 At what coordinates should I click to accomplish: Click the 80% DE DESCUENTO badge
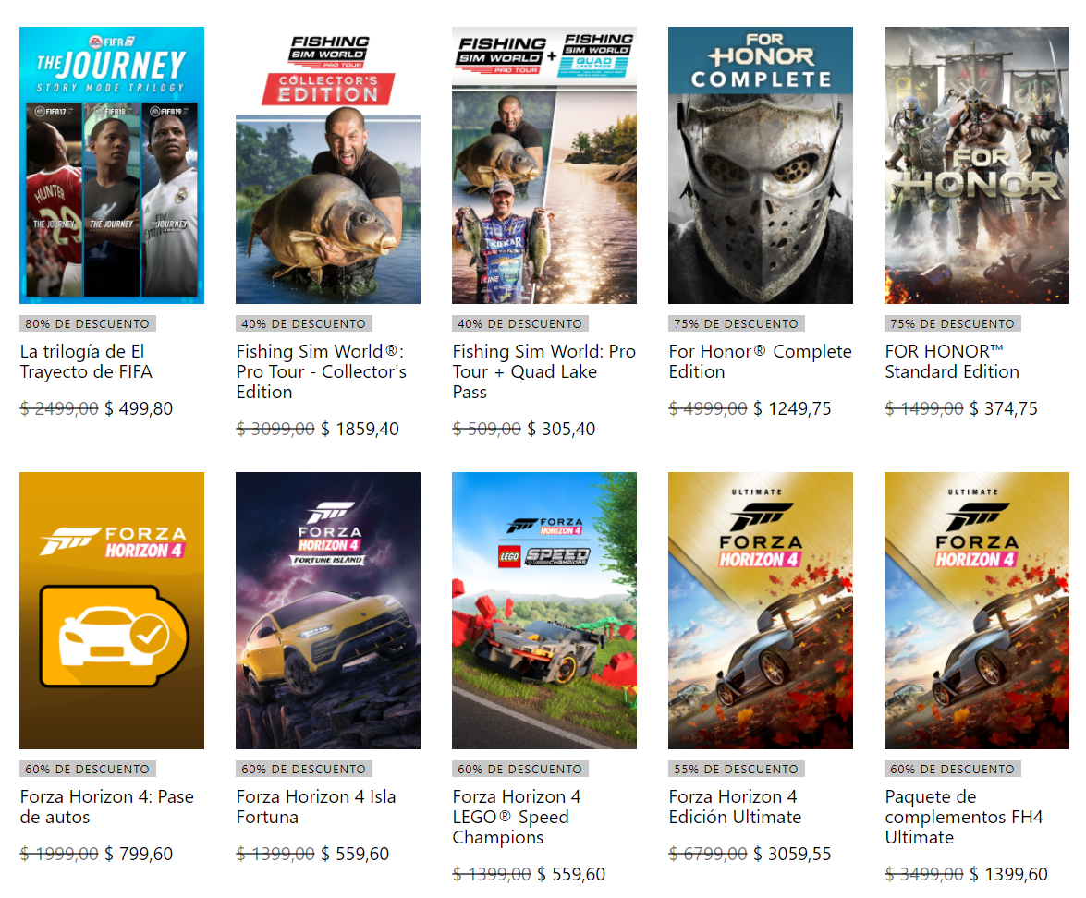[87, 323]
